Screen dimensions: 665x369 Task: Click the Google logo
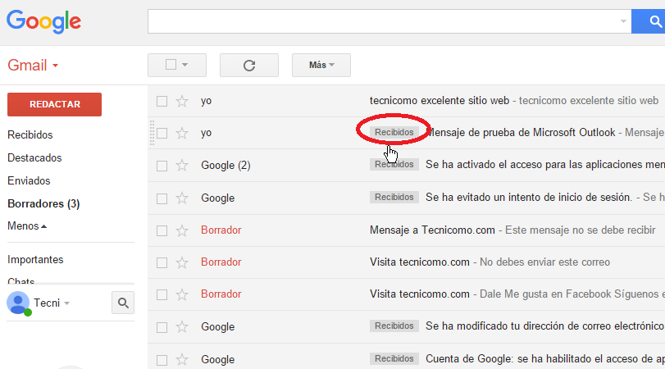point(43,21)
